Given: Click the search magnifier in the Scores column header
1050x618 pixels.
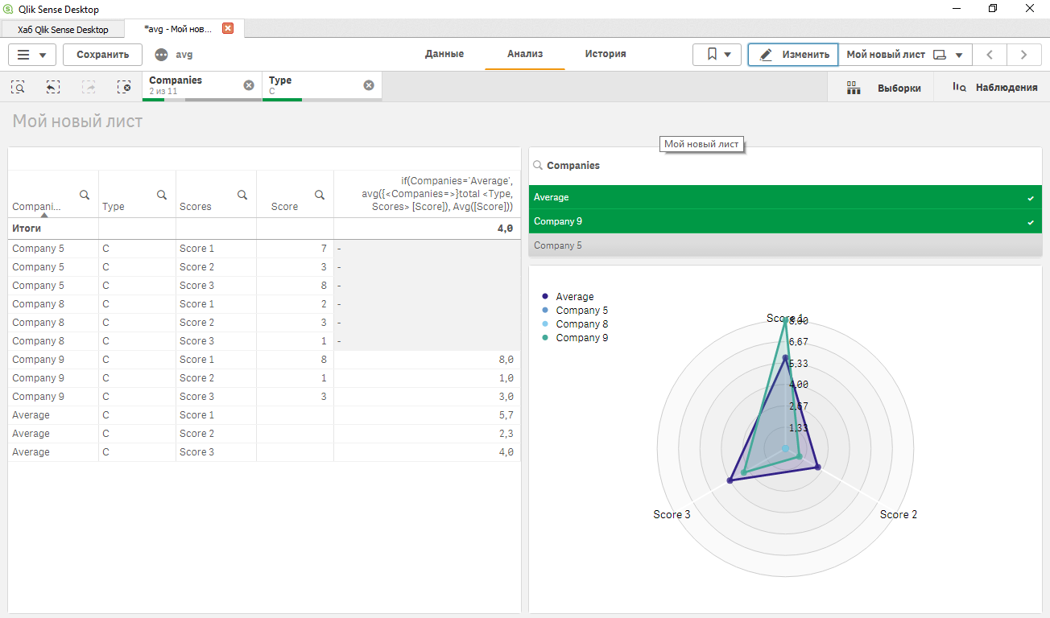Looking at the screenshot, I should (242, 195).
